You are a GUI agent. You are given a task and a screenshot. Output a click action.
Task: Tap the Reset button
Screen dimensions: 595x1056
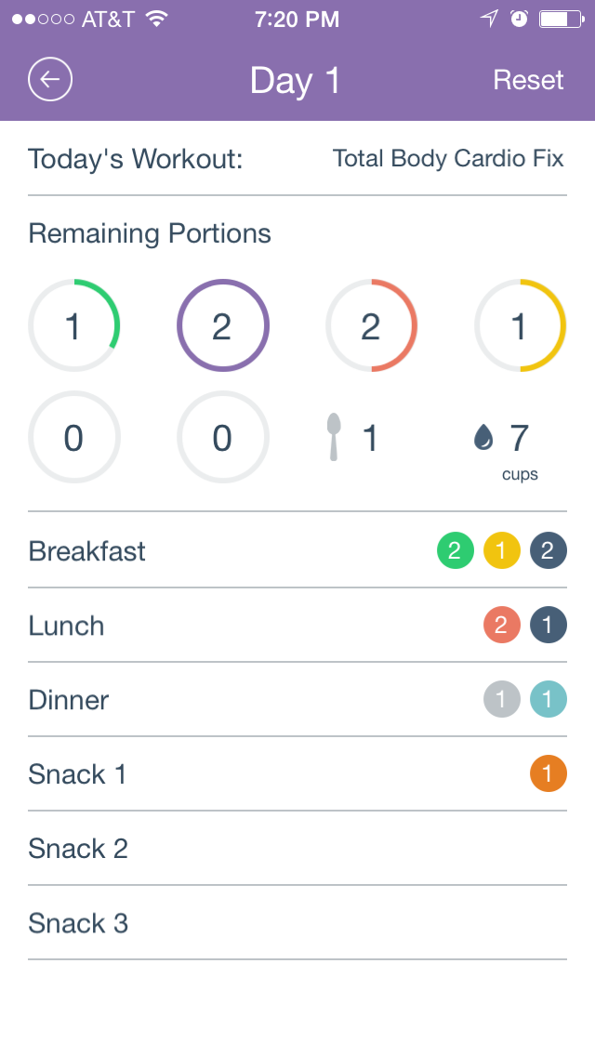point(528,80)
